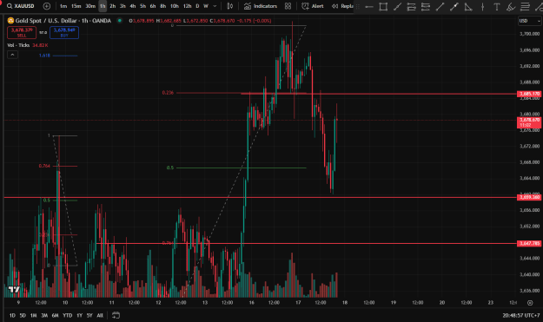Select the 30m timeframe

pos(90,6)
